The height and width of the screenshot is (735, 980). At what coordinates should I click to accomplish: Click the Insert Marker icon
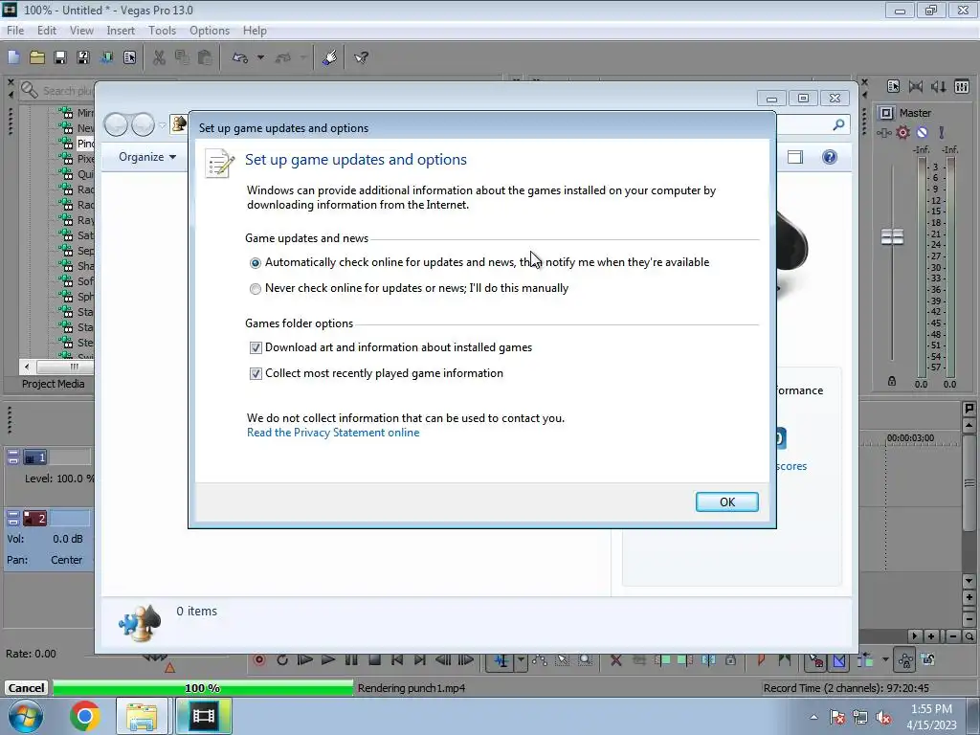pyautogui.click(x=761, y=660)
